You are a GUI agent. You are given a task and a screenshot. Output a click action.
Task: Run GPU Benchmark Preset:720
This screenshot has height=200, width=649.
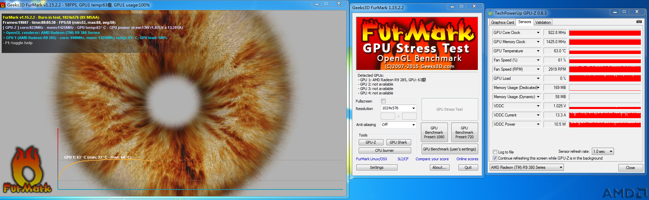point(465,132)
